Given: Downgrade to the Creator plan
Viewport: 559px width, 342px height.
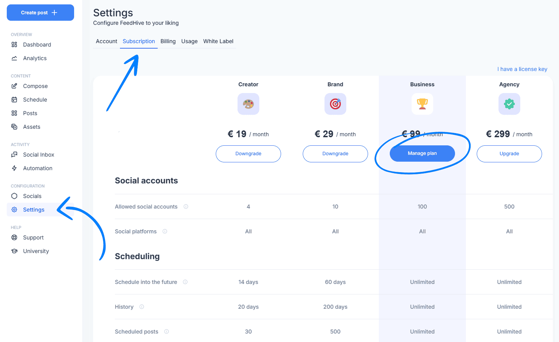Looking at the screenshot, I should pos(248,154).
